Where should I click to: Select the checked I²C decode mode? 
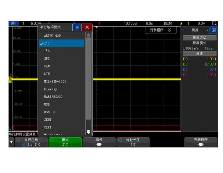(x=61, y=43)
